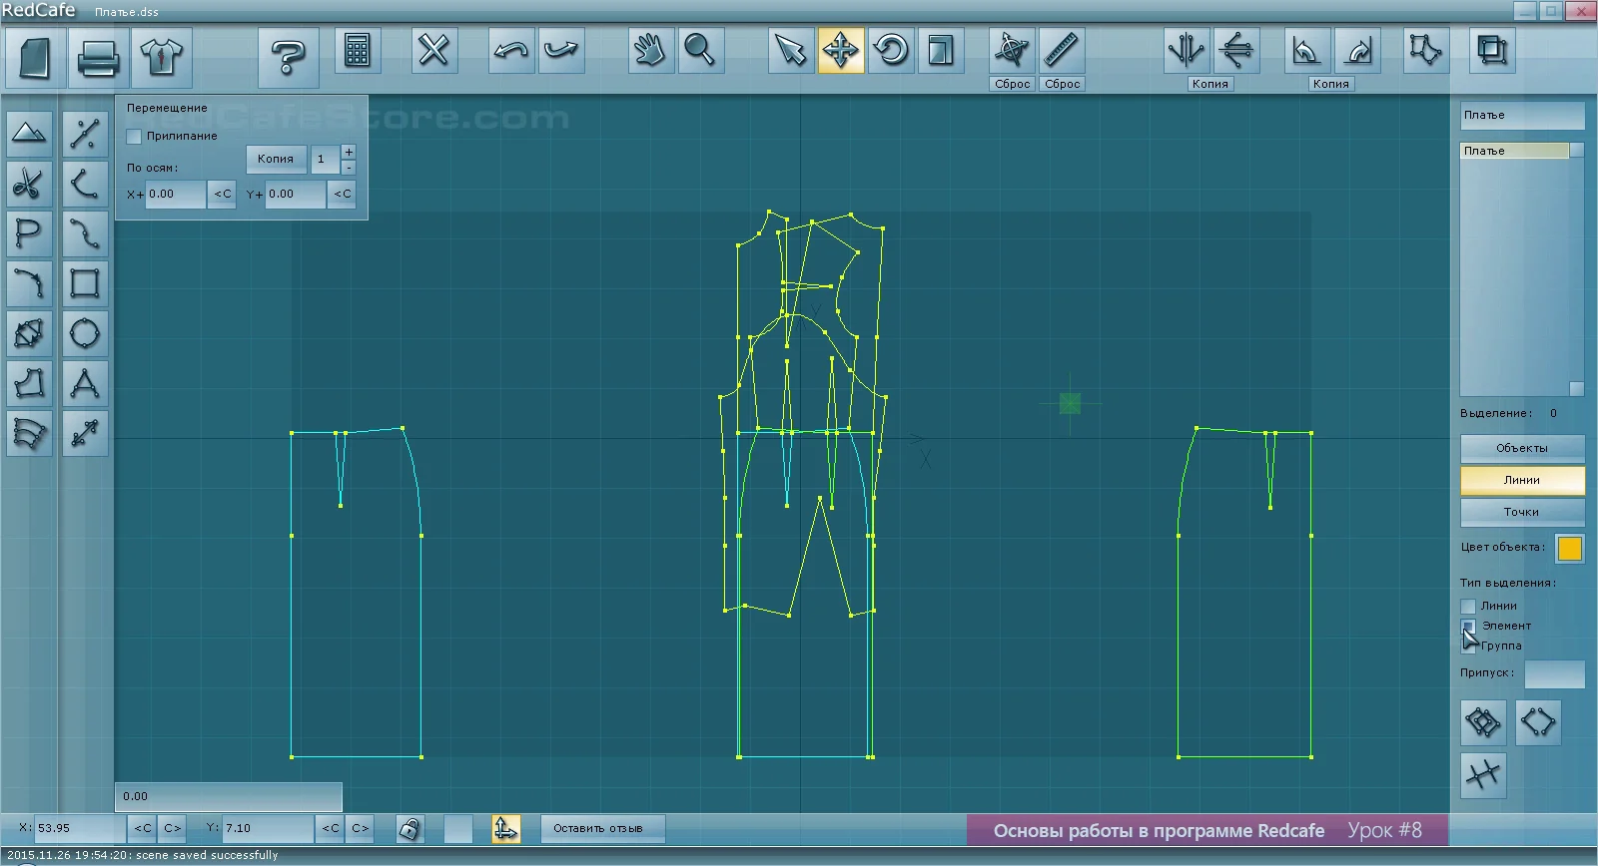Toggle the Линии selection type checkbox
The image size is (1598, 866).
tap(1468, 606)
